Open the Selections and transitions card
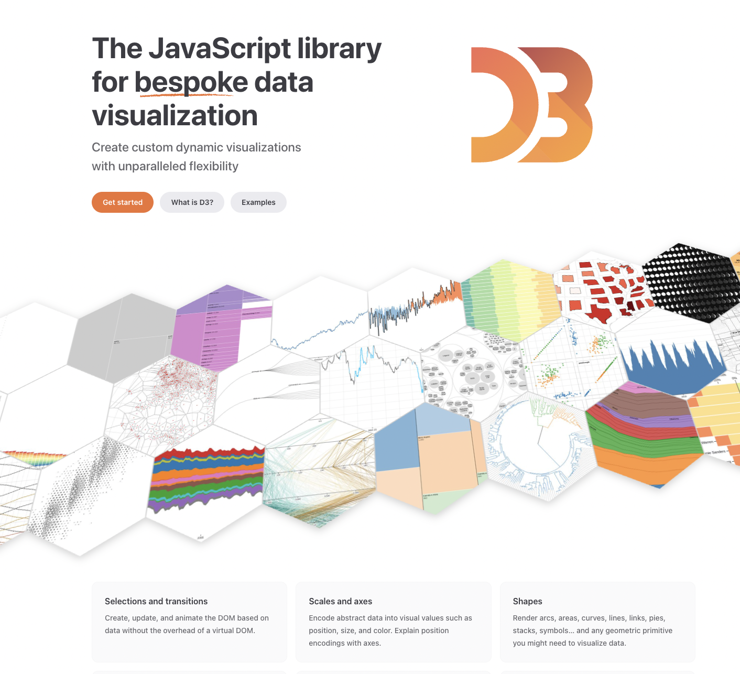 click(189, 622)
